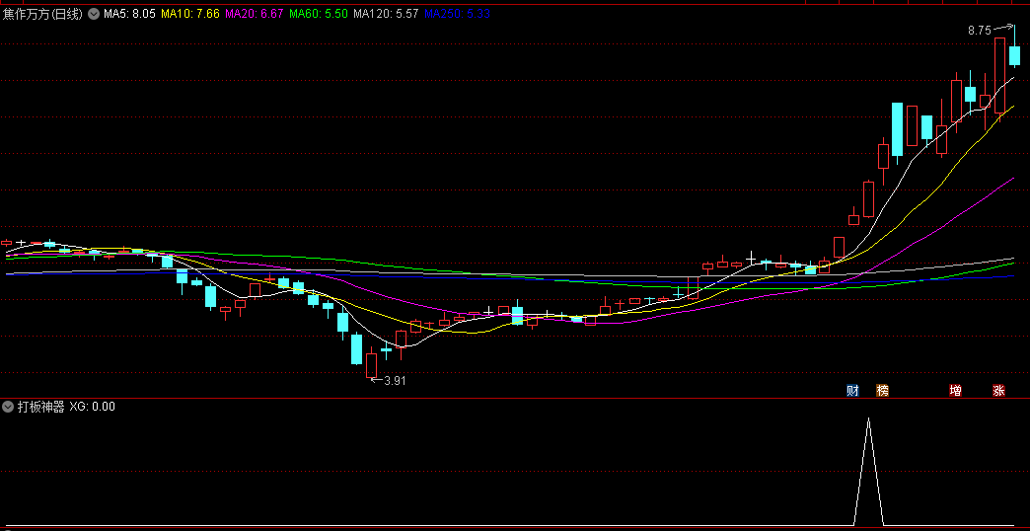Click the 增 holdings increase marker icon
The width and height of the screenshot is (1030, 531).
pos(955,391)
